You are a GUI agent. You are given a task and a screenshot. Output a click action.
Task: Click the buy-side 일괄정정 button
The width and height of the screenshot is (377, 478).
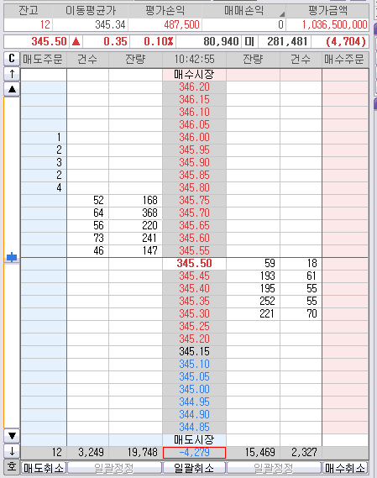(274, 468)
